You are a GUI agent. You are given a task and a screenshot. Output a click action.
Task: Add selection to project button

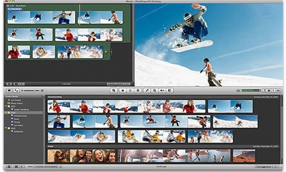tap(114, 90)
